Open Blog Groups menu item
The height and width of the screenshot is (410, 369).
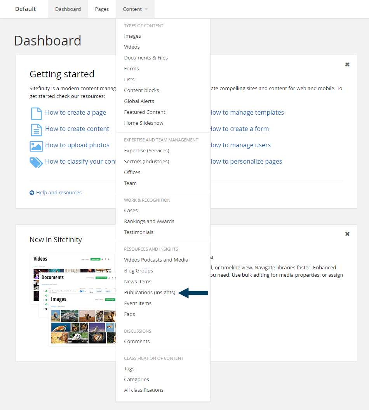139,270
